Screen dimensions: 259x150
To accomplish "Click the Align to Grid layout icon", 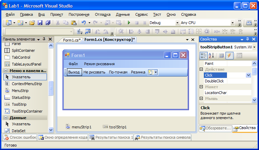I will (x=121, y=31).
